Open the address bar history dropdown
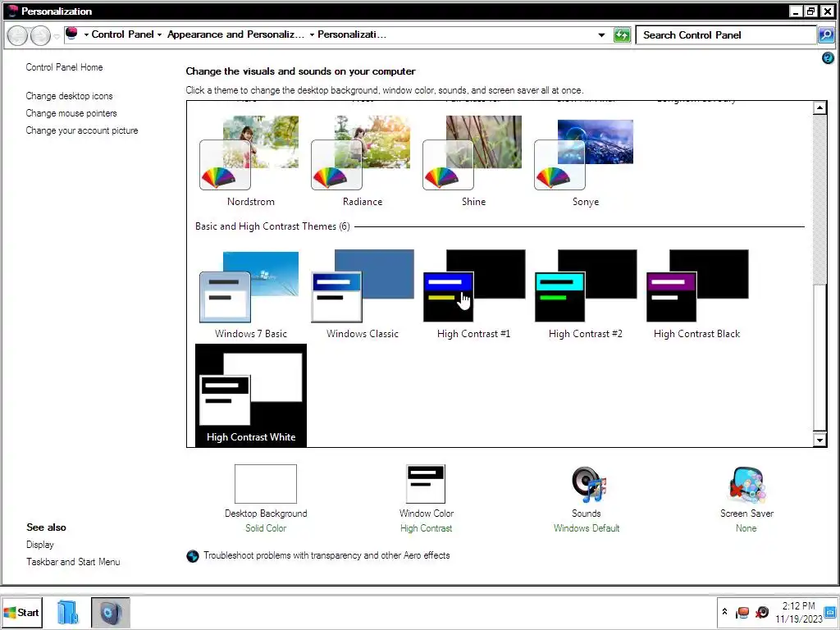 601,35
